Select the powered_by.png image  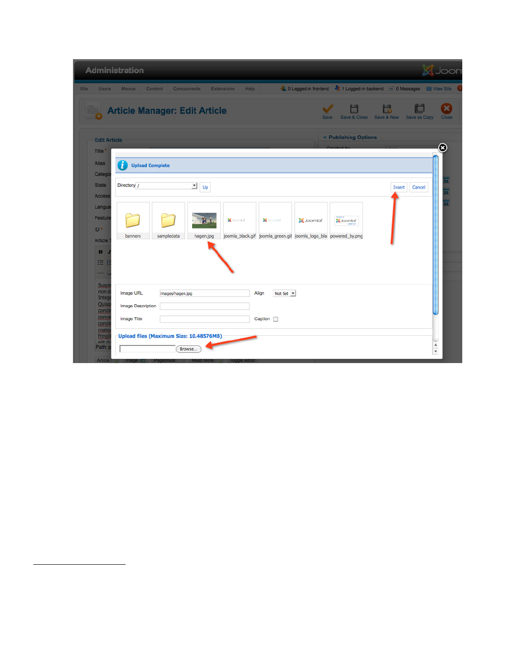[346, 221]
